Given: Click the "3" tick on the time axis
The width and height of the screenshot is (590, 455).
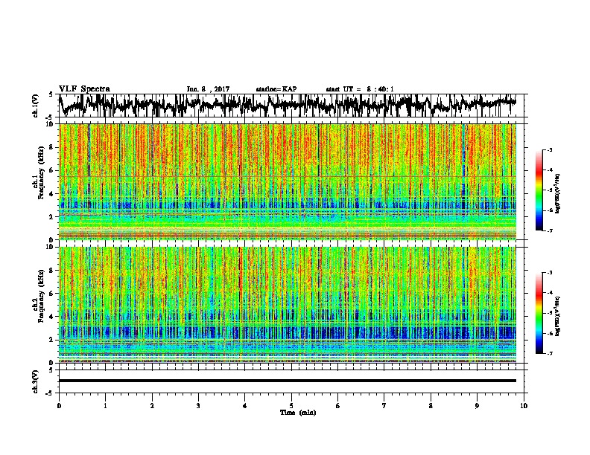Looking at the screenshot, I should pos(198,406).
